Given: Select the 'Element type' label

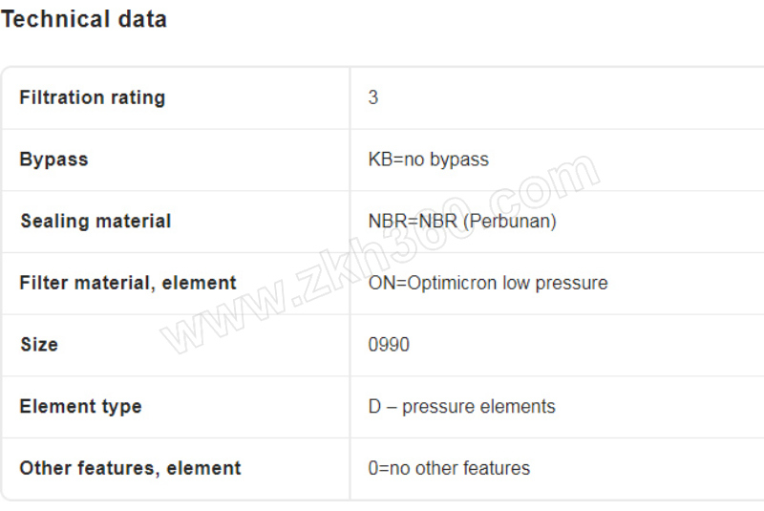Looking at the screenshot, I should coord(80,406).
